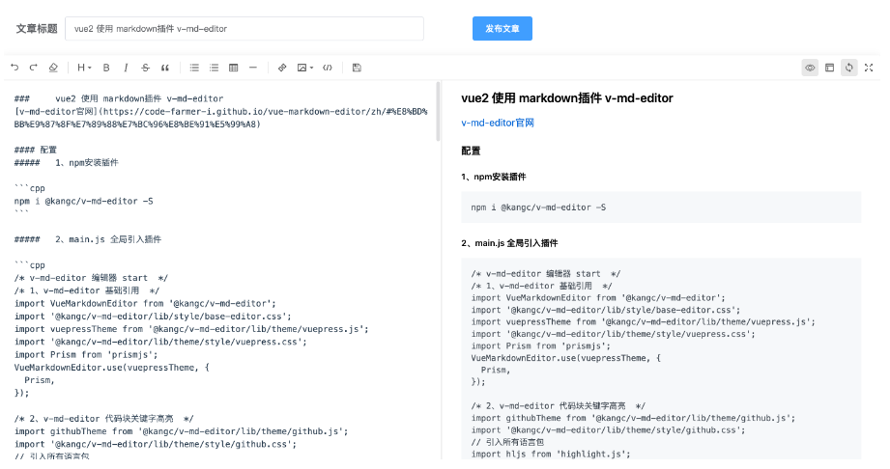Toggle the table of contents panel

tap(829, 68)
